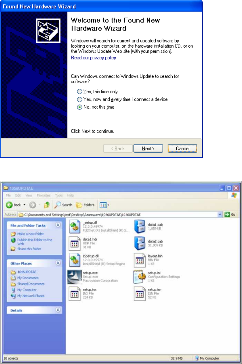Collapse the File and Folder Tasks panel
Screen dimensions: 242x364
(x=58, y=225)
